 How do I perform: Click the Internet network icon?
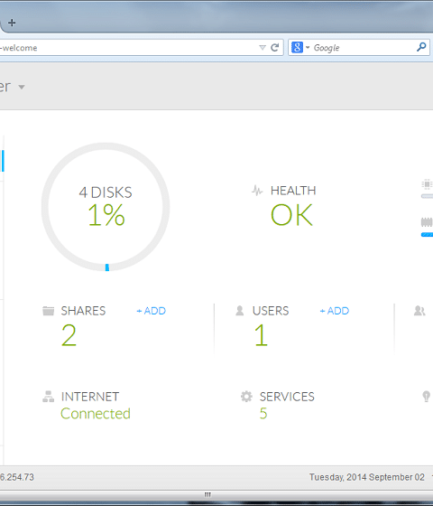click(49, 397)
